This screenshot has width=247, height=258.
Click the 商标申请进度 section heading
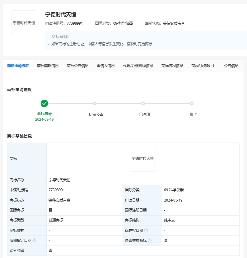click(x=20, y=90)
